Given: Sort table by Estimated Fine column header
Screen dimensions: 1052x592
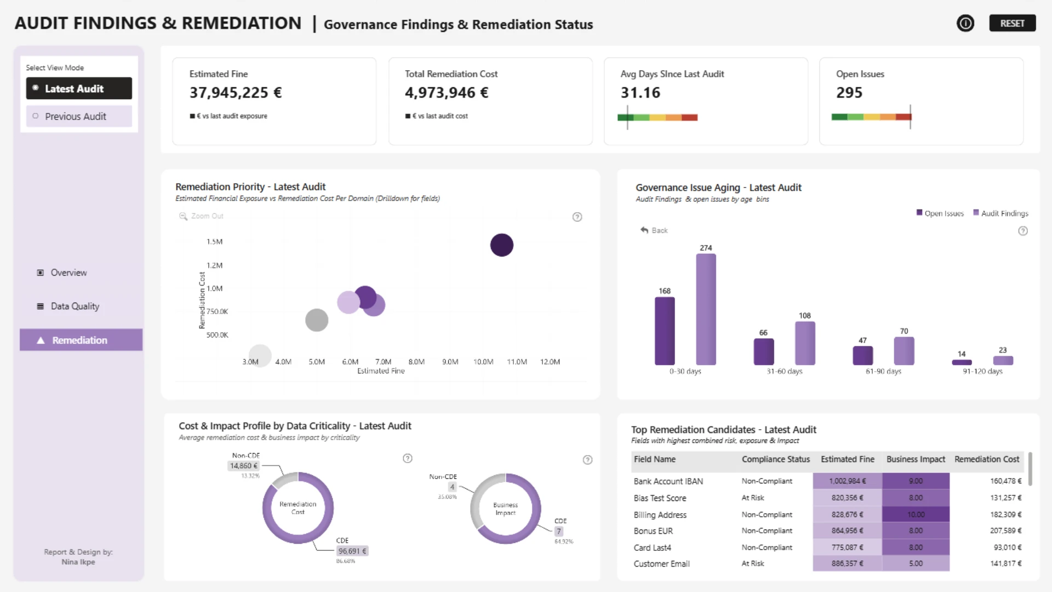Looking at the screenshot, I should (x=847, y=459).
